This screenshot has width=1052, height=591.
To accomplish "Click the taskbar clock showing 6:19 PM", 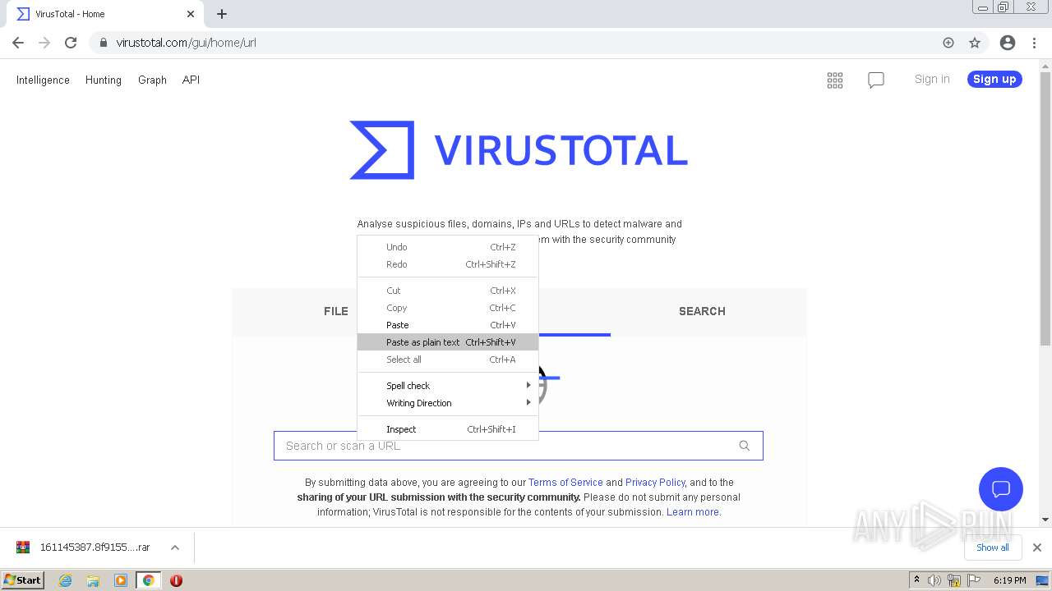I will point(1009,580).
